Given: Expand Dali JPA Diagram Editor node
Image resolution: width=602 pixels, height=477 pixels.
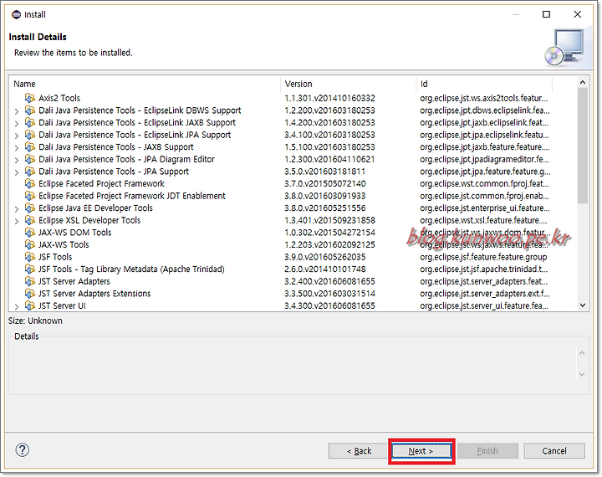Looking at the screenshot, I should click(x=17, y=161).
